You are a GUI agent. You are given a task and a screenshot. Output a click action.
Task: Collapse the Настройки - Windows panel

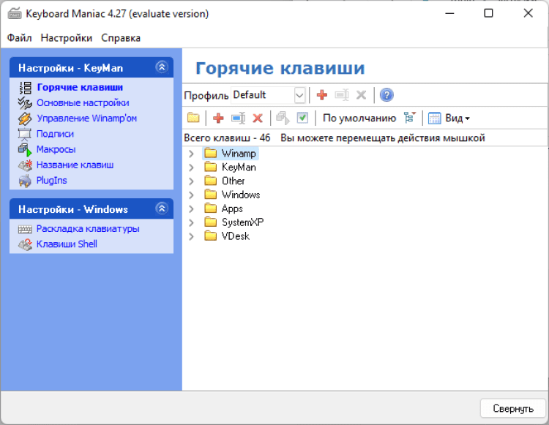coord(162,208)
